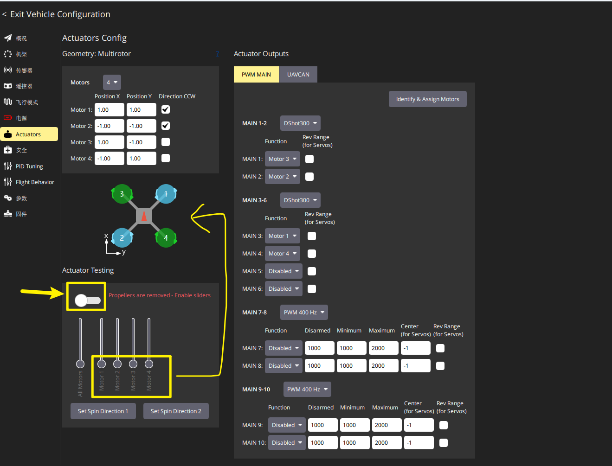The height and width of the screenshot is (466, 612).
Task: Open the 遥控器 radio icon
Action: pos(8,86)
